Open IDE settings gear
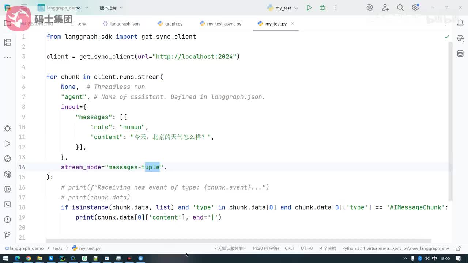This screenshot has height=263, width=468. 415,8
